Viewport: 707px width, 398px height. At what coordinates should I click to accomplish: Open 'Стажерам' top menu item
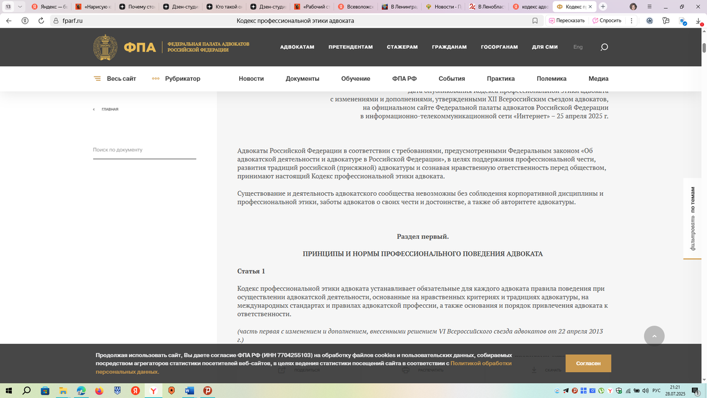(x=402, y=47)
